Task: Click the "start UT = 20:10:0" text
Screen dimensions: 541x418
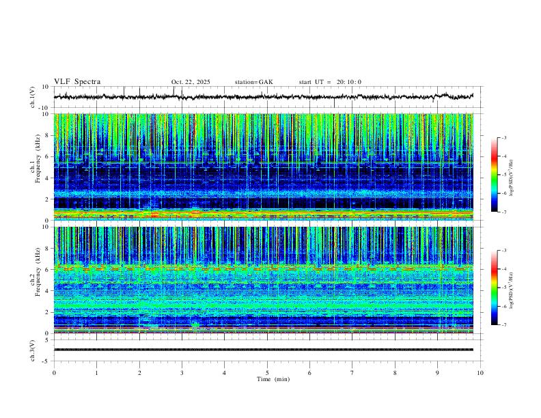Action: click(330, 82)
